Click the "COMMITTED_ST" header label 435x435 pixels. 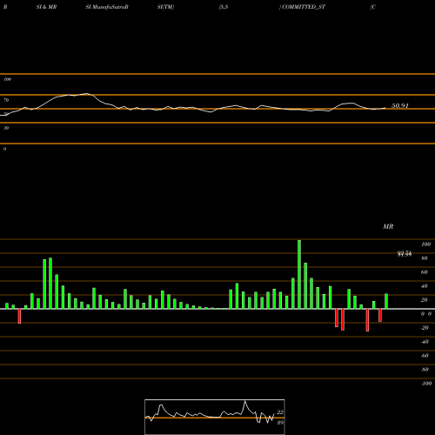304,7
